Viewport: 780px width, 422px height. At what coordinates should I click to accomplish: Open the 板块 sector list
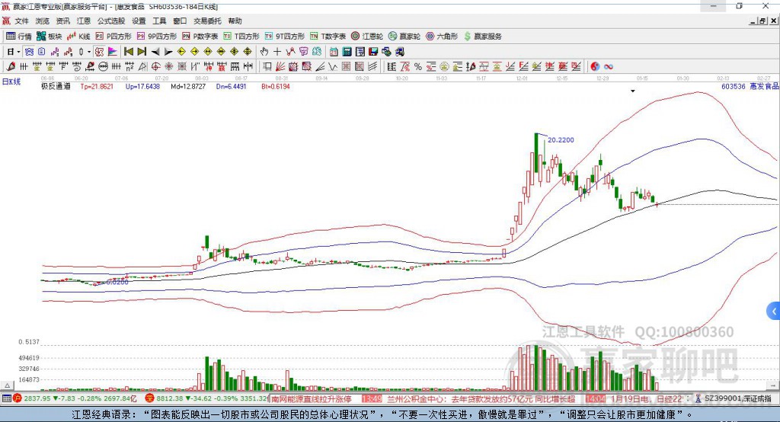(49, 37)
